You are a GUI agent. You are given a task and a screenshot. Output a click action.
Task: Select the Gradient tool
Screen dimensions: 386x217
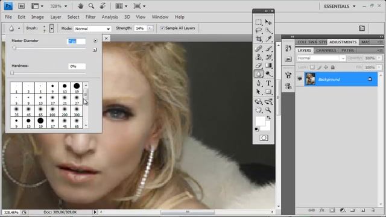[x=268, y=65]
